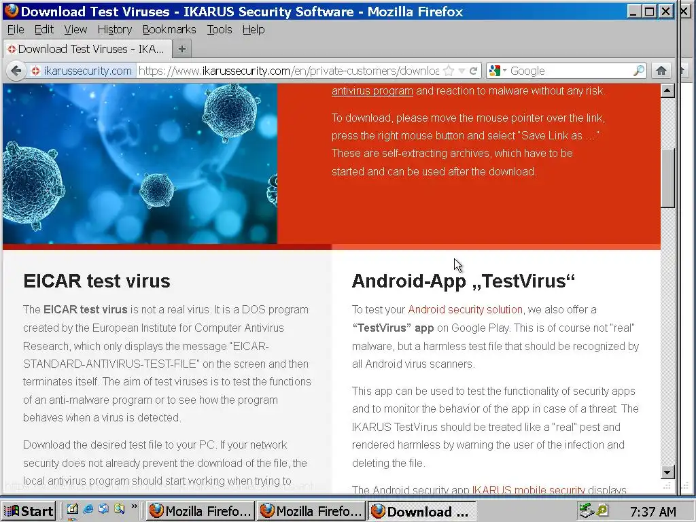
Task: Open the Firefox home page button
Action: pyautogui.click(x=661, y=71)
